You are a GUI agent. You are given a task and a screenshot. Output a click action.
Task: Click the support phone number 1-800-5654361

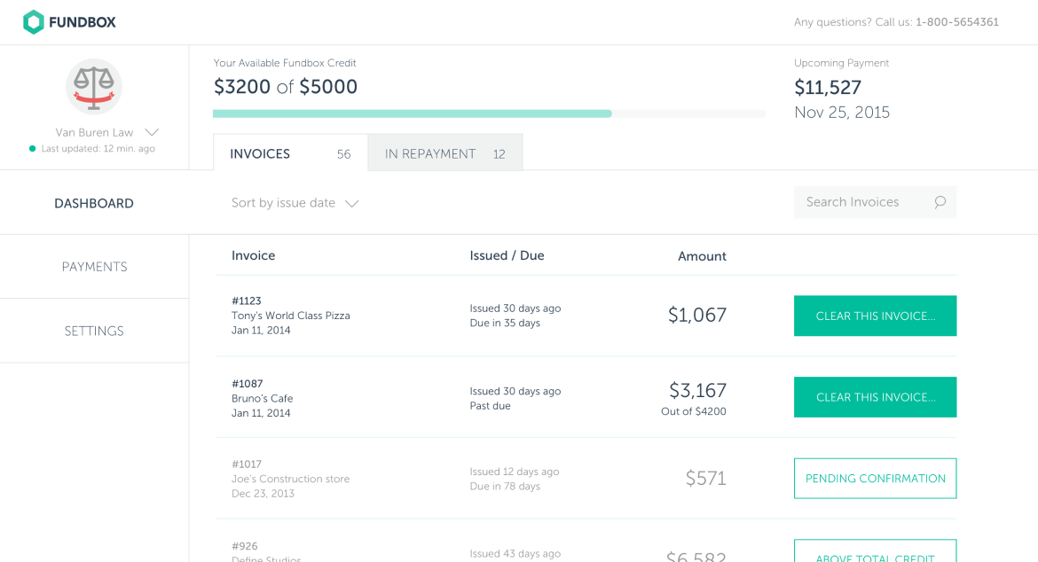tap(956, 22)
